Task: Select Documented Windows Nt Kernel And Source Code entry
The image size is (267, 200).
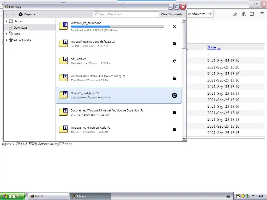Action: (x=119, y=113)
